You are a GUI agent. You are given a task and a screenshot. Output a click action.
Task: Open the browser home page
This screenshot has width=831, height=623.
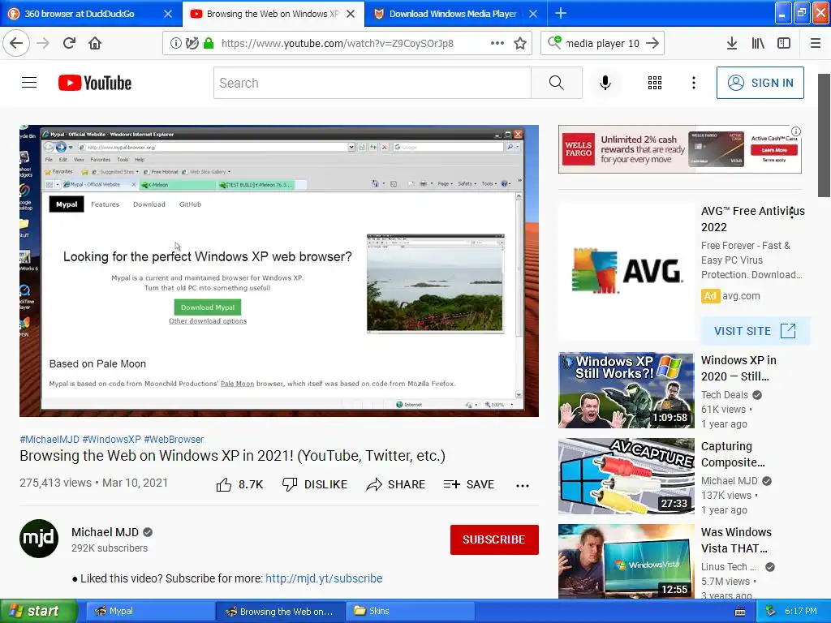tap(95, 43)
